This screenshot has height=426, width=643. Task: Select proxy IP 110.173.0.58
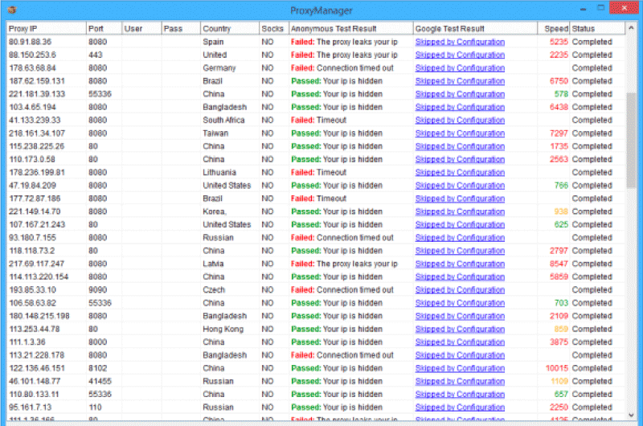click(x=32, y=159)
